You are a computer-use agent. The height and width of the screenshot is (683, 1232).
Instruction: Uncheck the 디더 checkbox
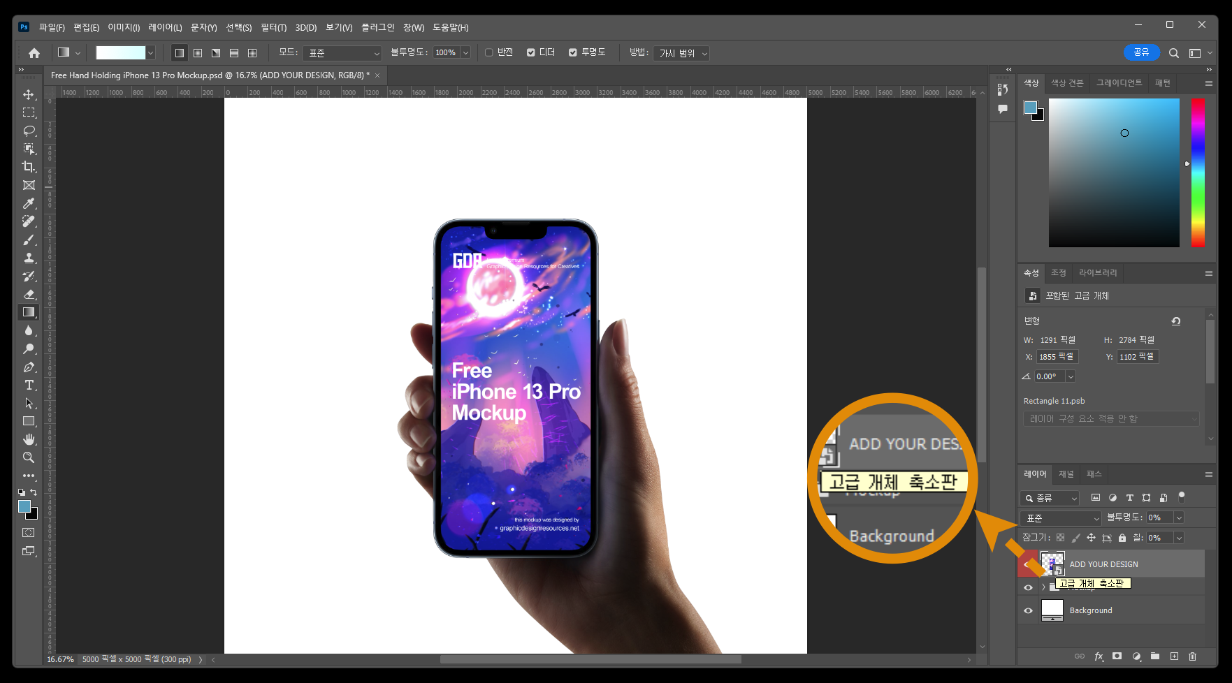click(531, 52)
